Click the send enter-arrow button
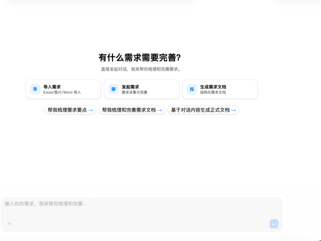This screenshot has width=321, height=241. [x=274, y=224]
